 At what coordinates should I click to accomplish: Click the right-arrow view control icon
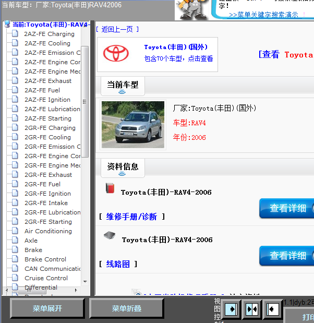(x=231, y=309)
